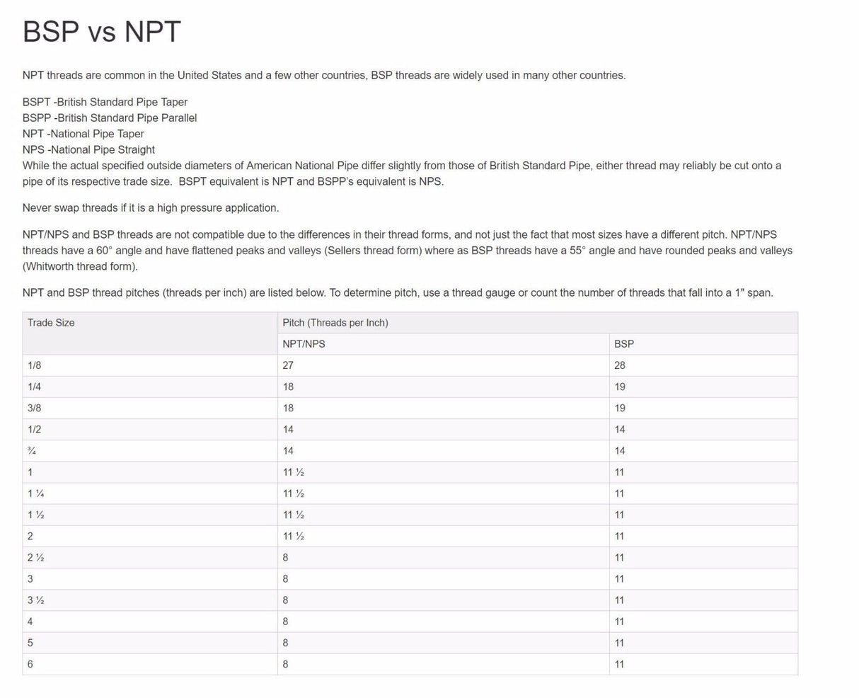This screenshot has height=698, width=859.
Task: Select the trade size 3 ½ cell
Action: pos(36,600)
